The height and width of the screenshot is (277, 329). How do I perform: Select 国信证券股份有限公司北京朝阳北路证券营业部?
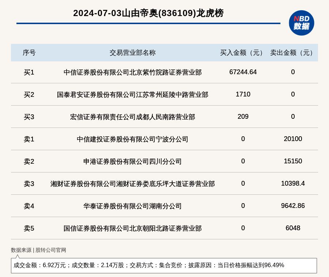133,228
